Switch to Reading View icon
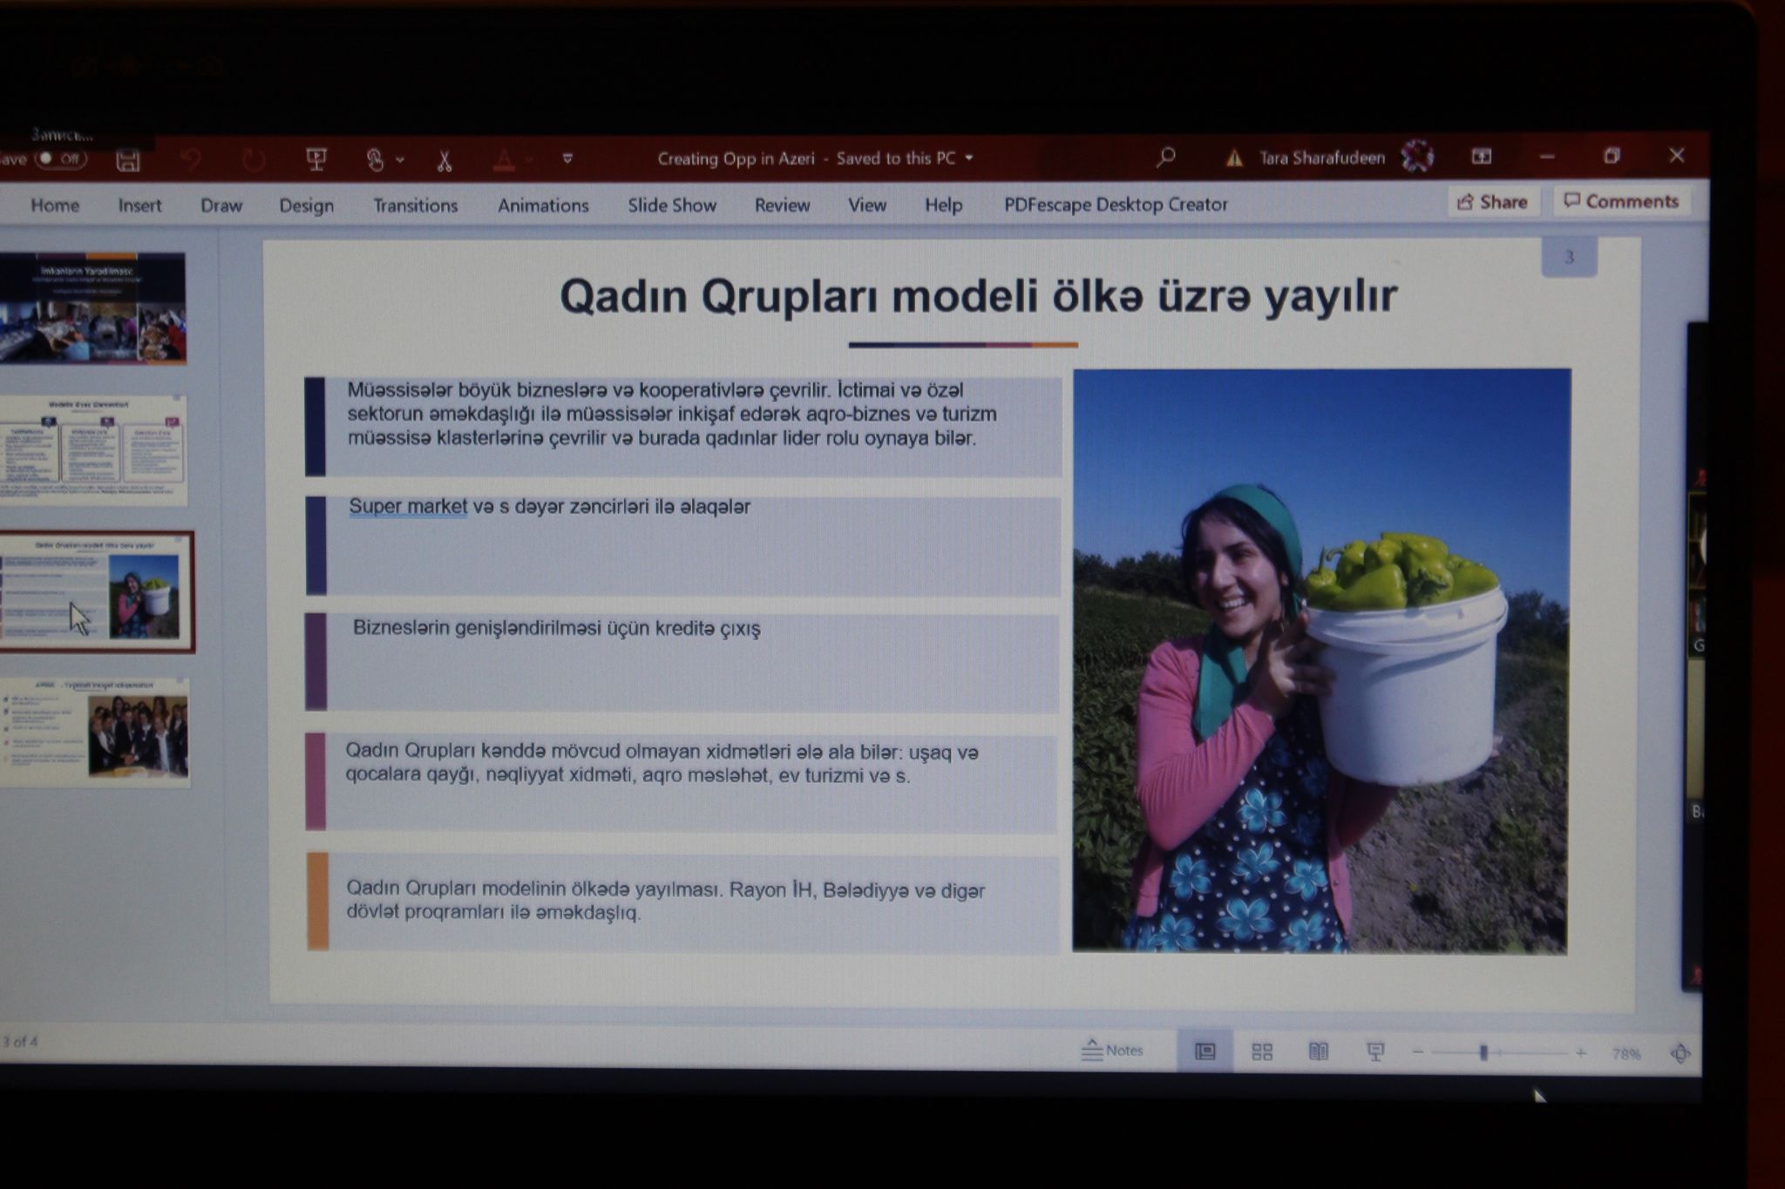 click(x=1318, y=1051)
